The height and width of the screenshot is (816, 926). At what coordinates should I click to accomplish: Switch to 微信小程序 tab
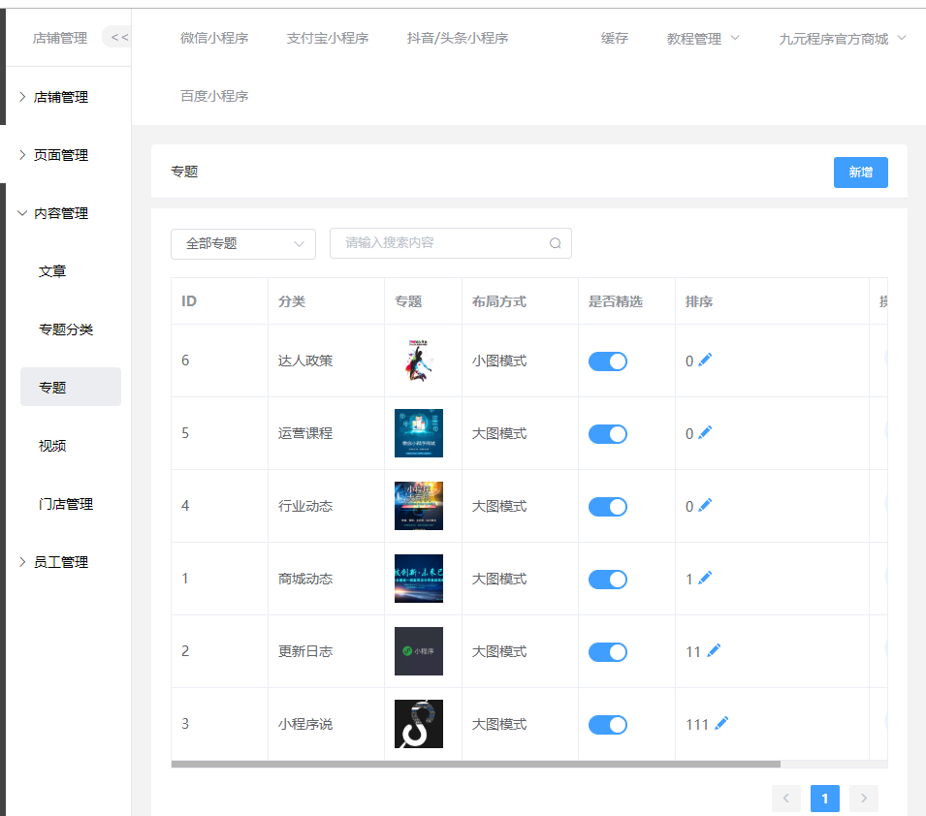[214, 39]
